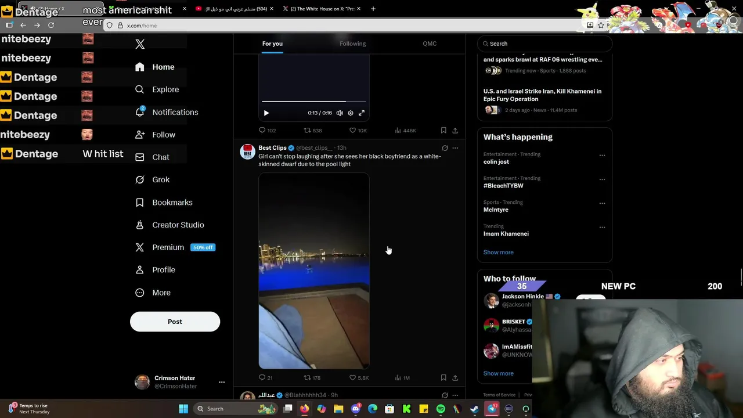View Best Clips post 1M views
743x418 pixels.
click(x=402, y=378)
